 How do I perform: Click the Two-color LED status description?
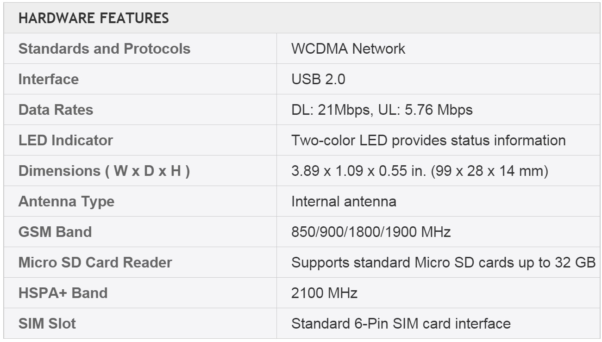tap(428, 140)
